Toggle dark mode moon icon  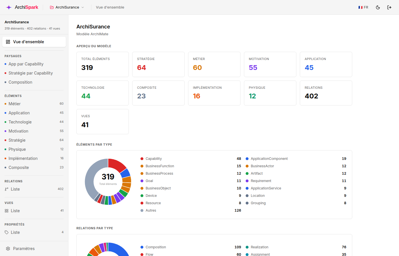pyautogui.click(x=378, y=7)
